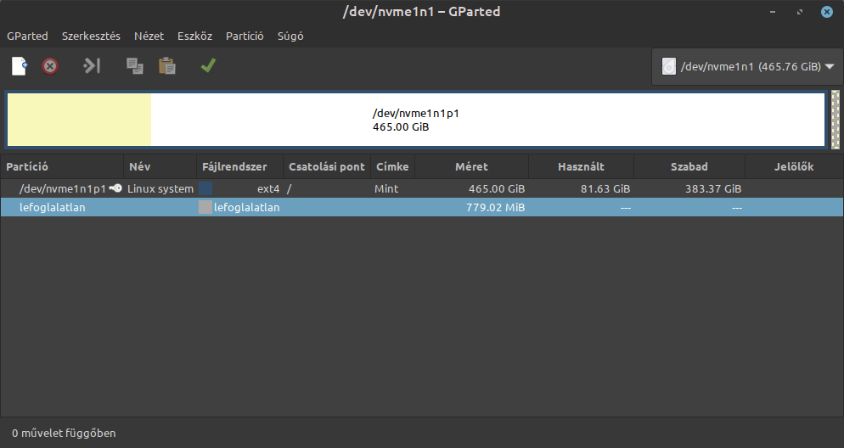Click the Csatolási pont column header
This screenshot has height=448, width=844.
(327, 166)
